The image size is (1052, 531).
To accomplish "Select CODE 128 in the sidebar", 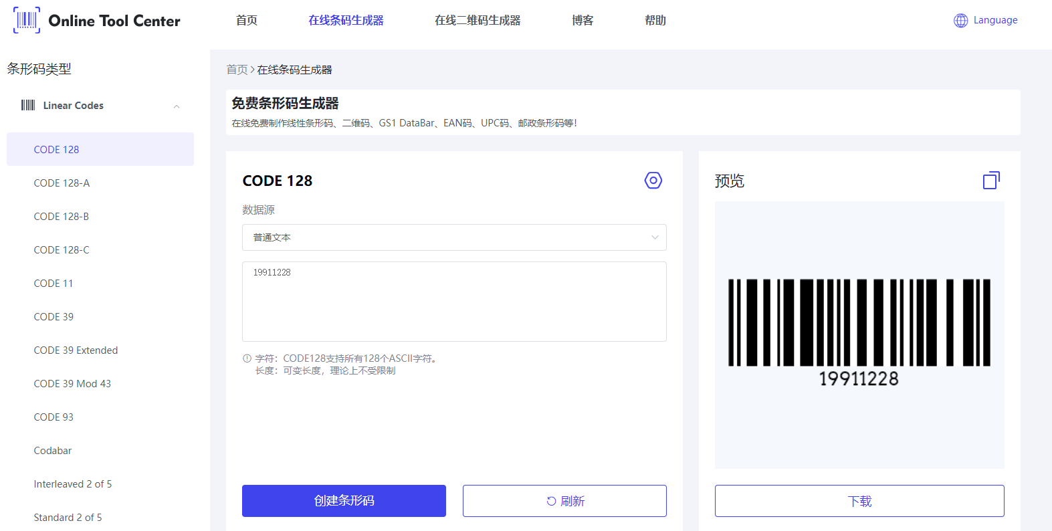I will click(100, 149).
